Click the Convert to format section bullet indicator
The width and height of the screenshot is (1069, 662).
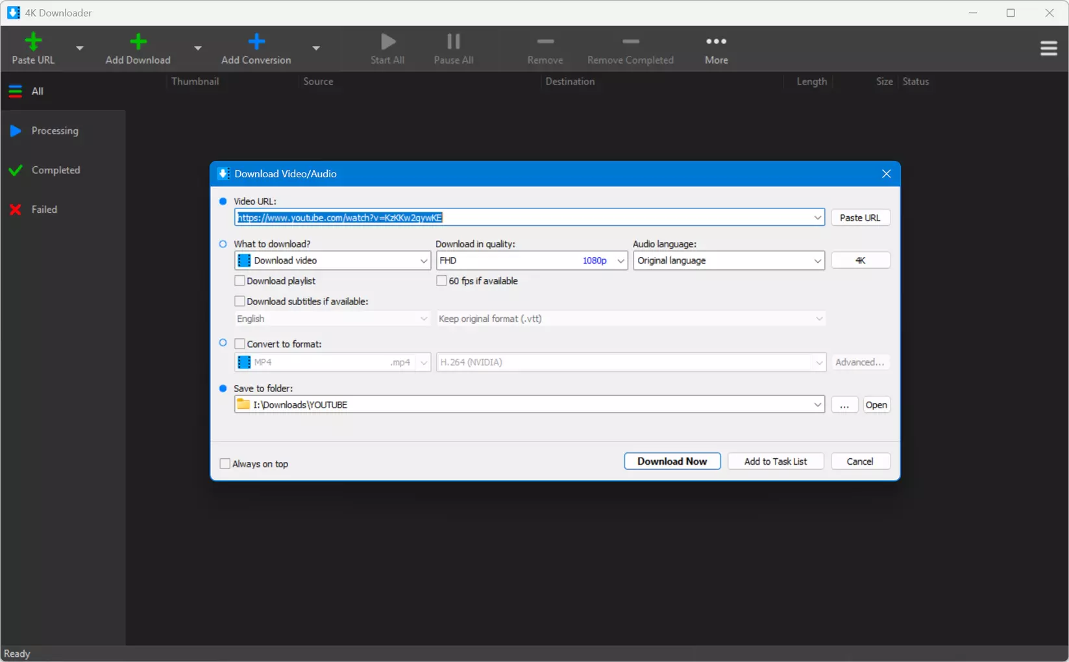coord(223,343)
